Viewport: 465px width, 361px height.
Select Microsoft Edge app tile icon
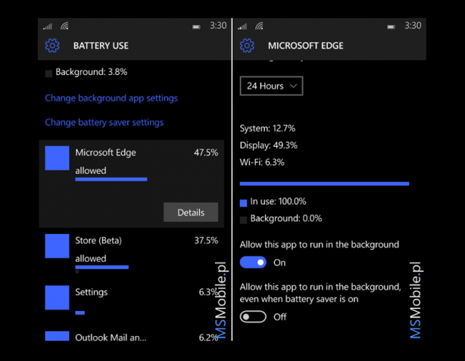(x=57, y=158)
